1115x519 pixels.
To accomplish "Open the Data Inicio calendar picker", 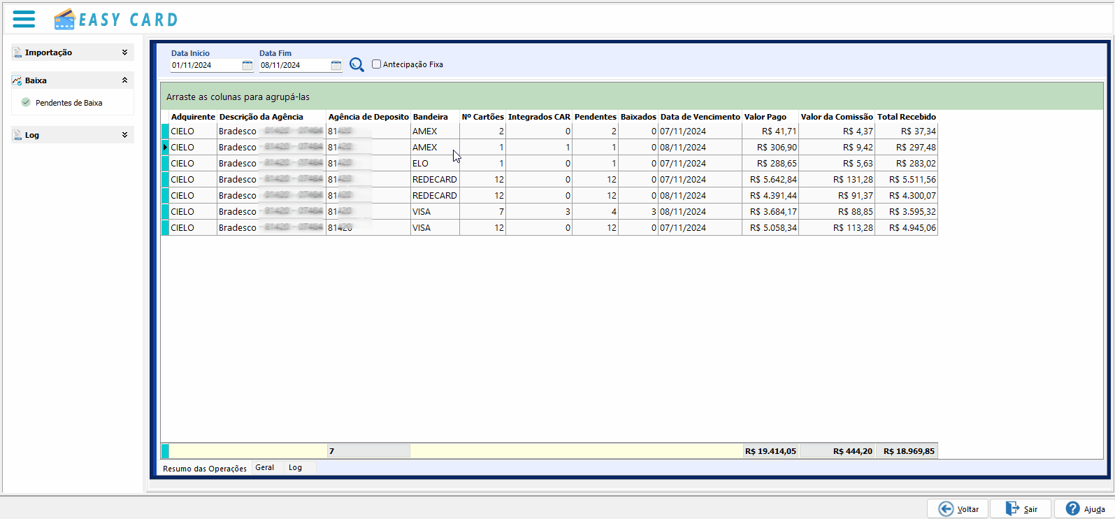I will click(247, 65).
